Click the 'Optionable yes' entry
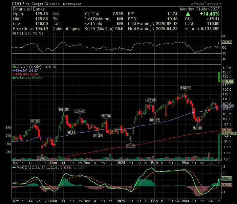 [x=66, y=29]
